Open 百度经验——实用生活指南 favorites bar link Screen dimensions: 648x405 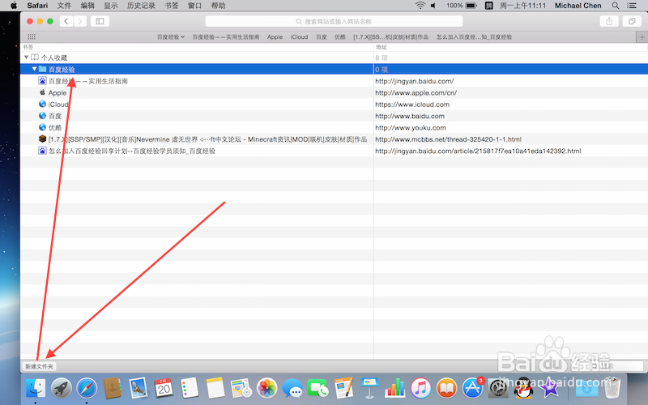(226, 36)
